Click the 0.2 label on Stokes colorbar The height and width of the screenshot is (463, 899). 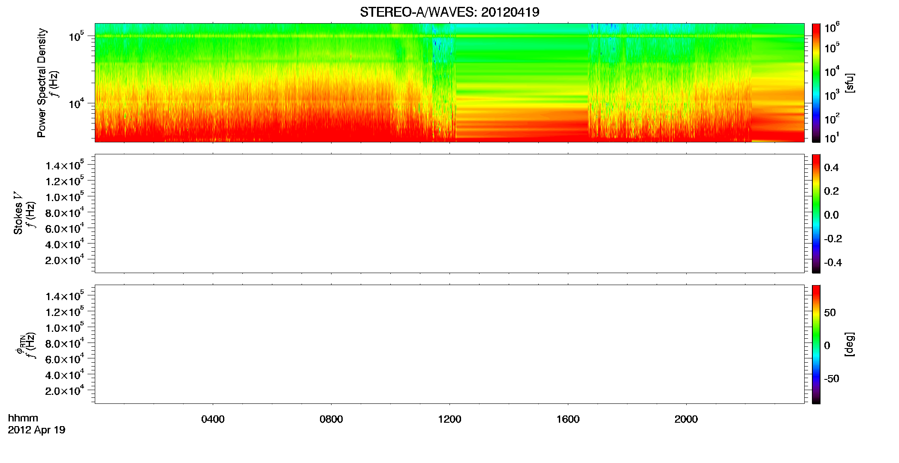pos(831,191)
